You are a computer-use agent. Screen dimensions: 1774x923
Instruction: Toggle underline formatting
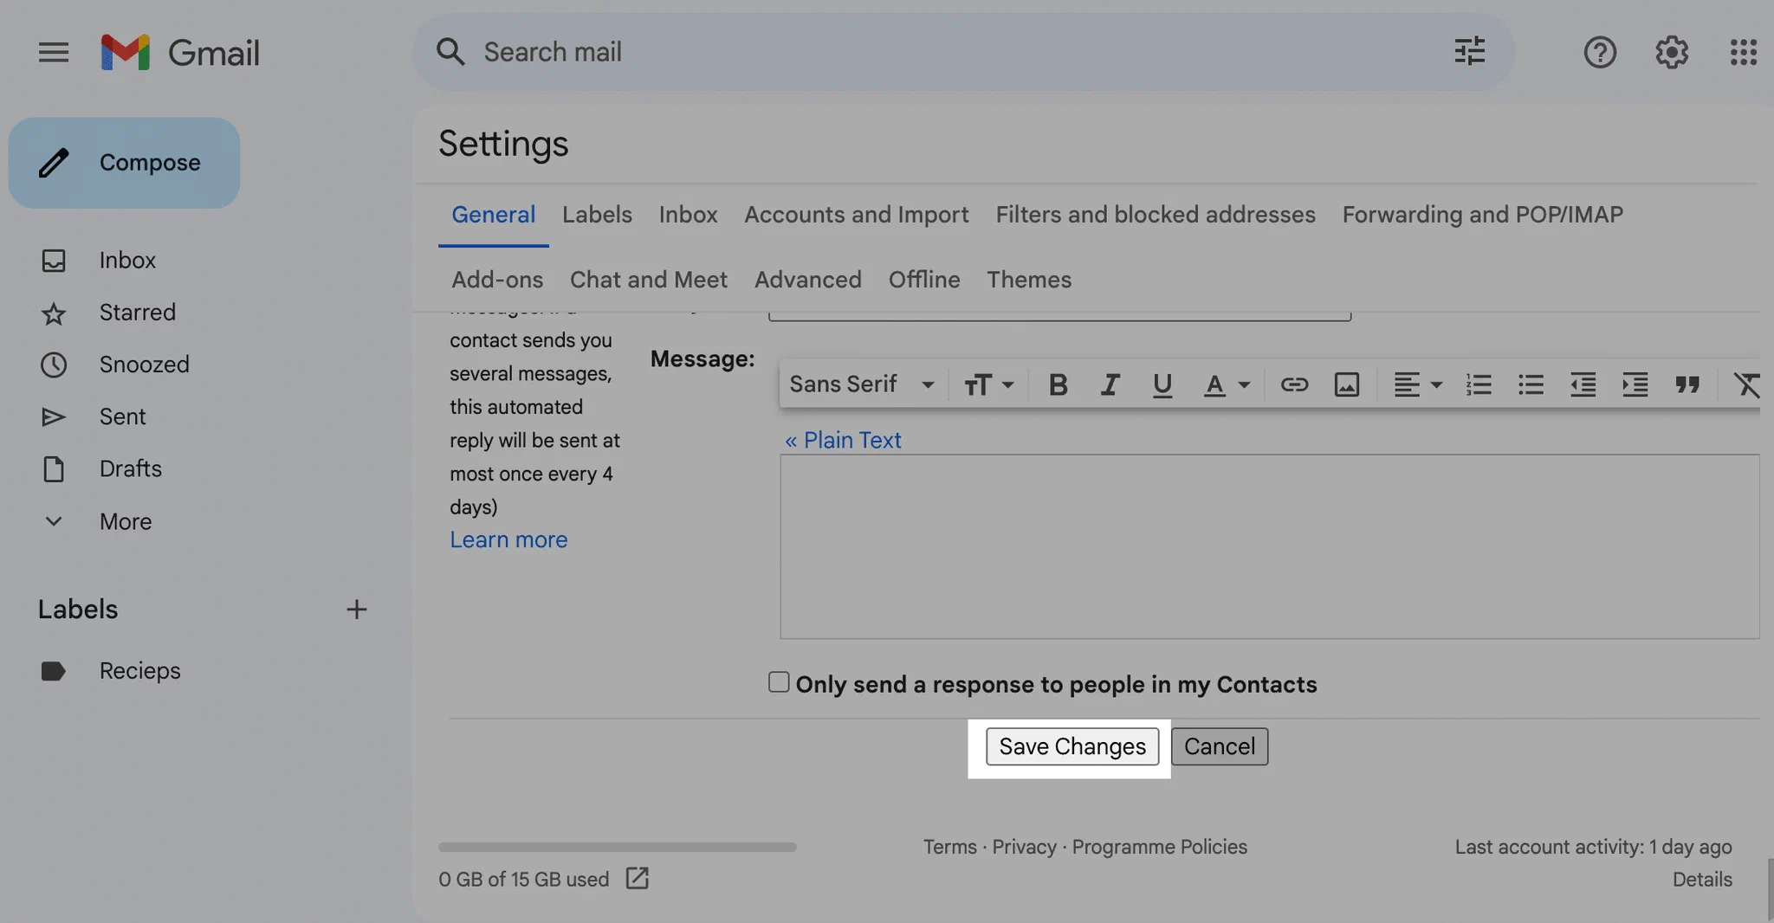tap(1162, 384)
